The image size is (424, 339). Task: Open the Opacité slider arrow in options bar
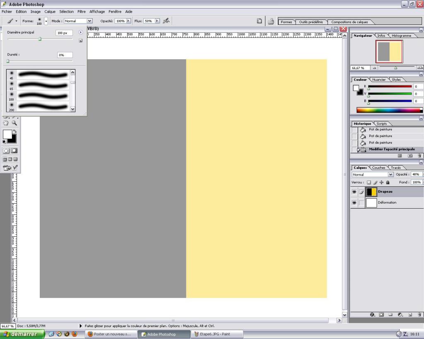point(128,21)
